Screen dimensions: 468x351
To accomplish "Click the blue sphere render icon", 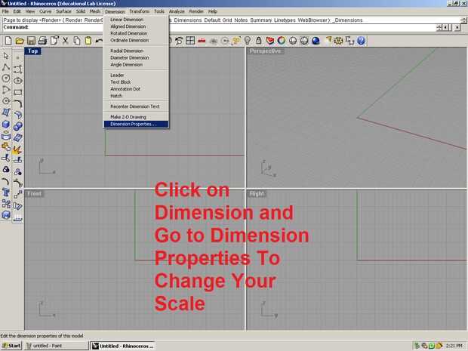I will (x=316, y=41).
